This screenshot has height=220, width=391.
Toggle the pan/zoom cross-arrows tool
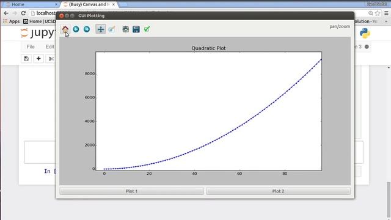[x=100, y=29]
